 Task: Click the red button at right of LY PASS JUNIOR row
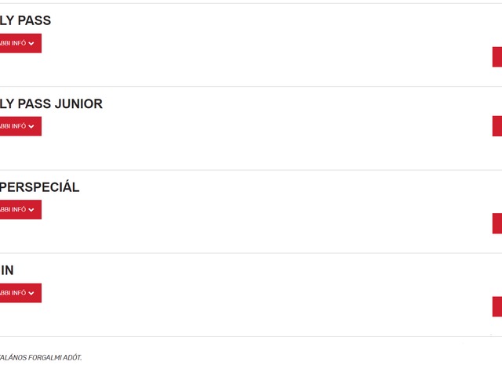497,126
